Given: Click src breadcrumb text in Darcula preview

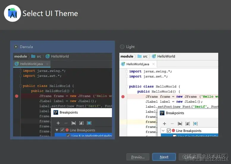Looking at the screenshot, I should (39, 56).
